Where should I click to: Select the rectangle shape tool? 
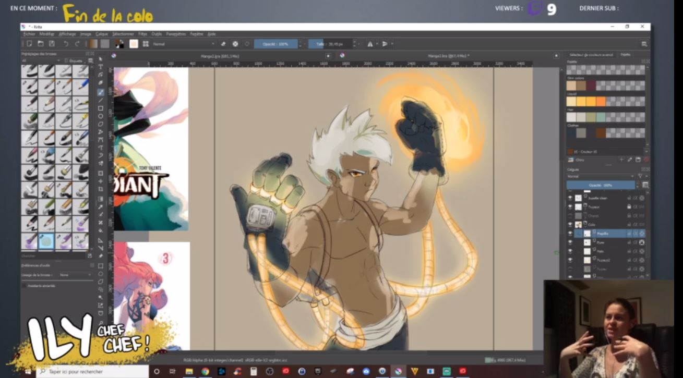(100, 108)
